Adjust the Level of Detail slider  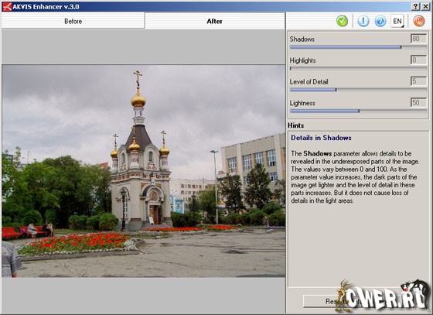pos(358,90)
